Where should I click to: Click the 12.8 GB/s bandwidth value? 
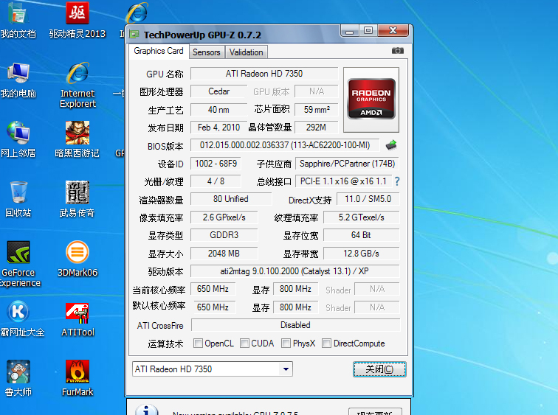[362, 254]
